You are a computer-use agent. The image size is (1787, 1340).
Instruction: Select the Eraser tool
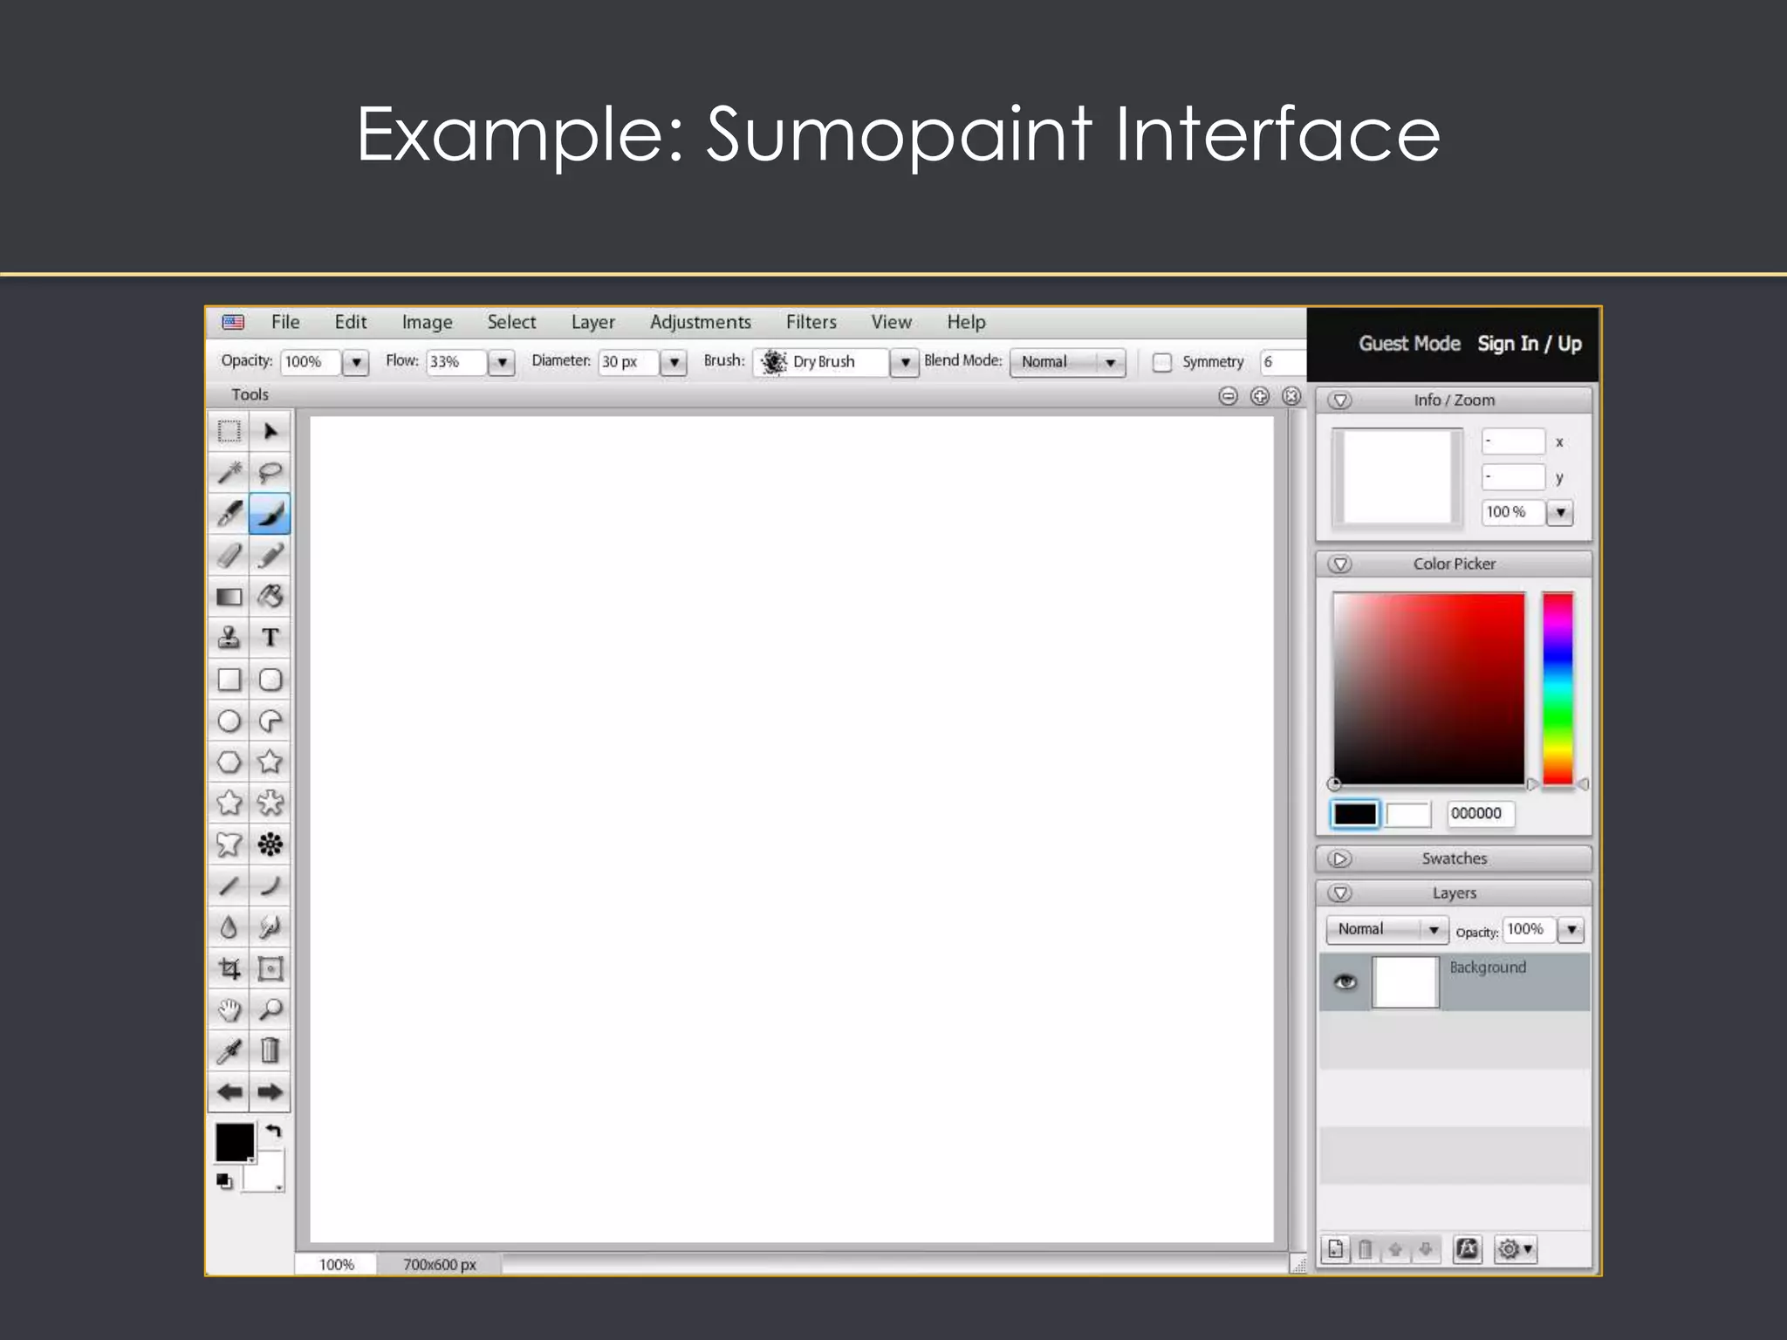click(x=229, y=555)
